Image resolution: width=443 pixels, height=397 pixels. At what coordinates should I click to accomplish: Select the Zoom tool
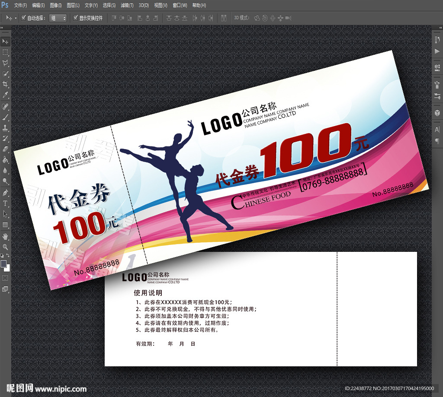click(x=5, y=247)
